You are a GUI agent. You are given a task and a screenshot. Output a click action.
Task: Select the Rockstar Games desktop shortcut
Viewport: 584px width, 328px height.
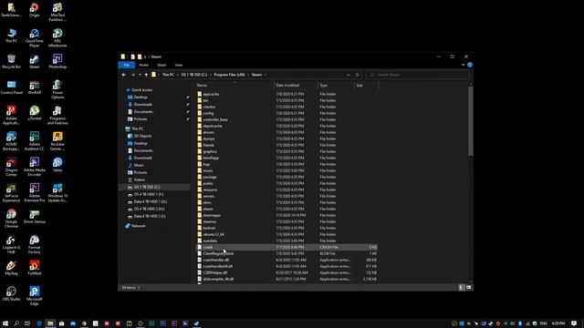click(x=57, y=141)
